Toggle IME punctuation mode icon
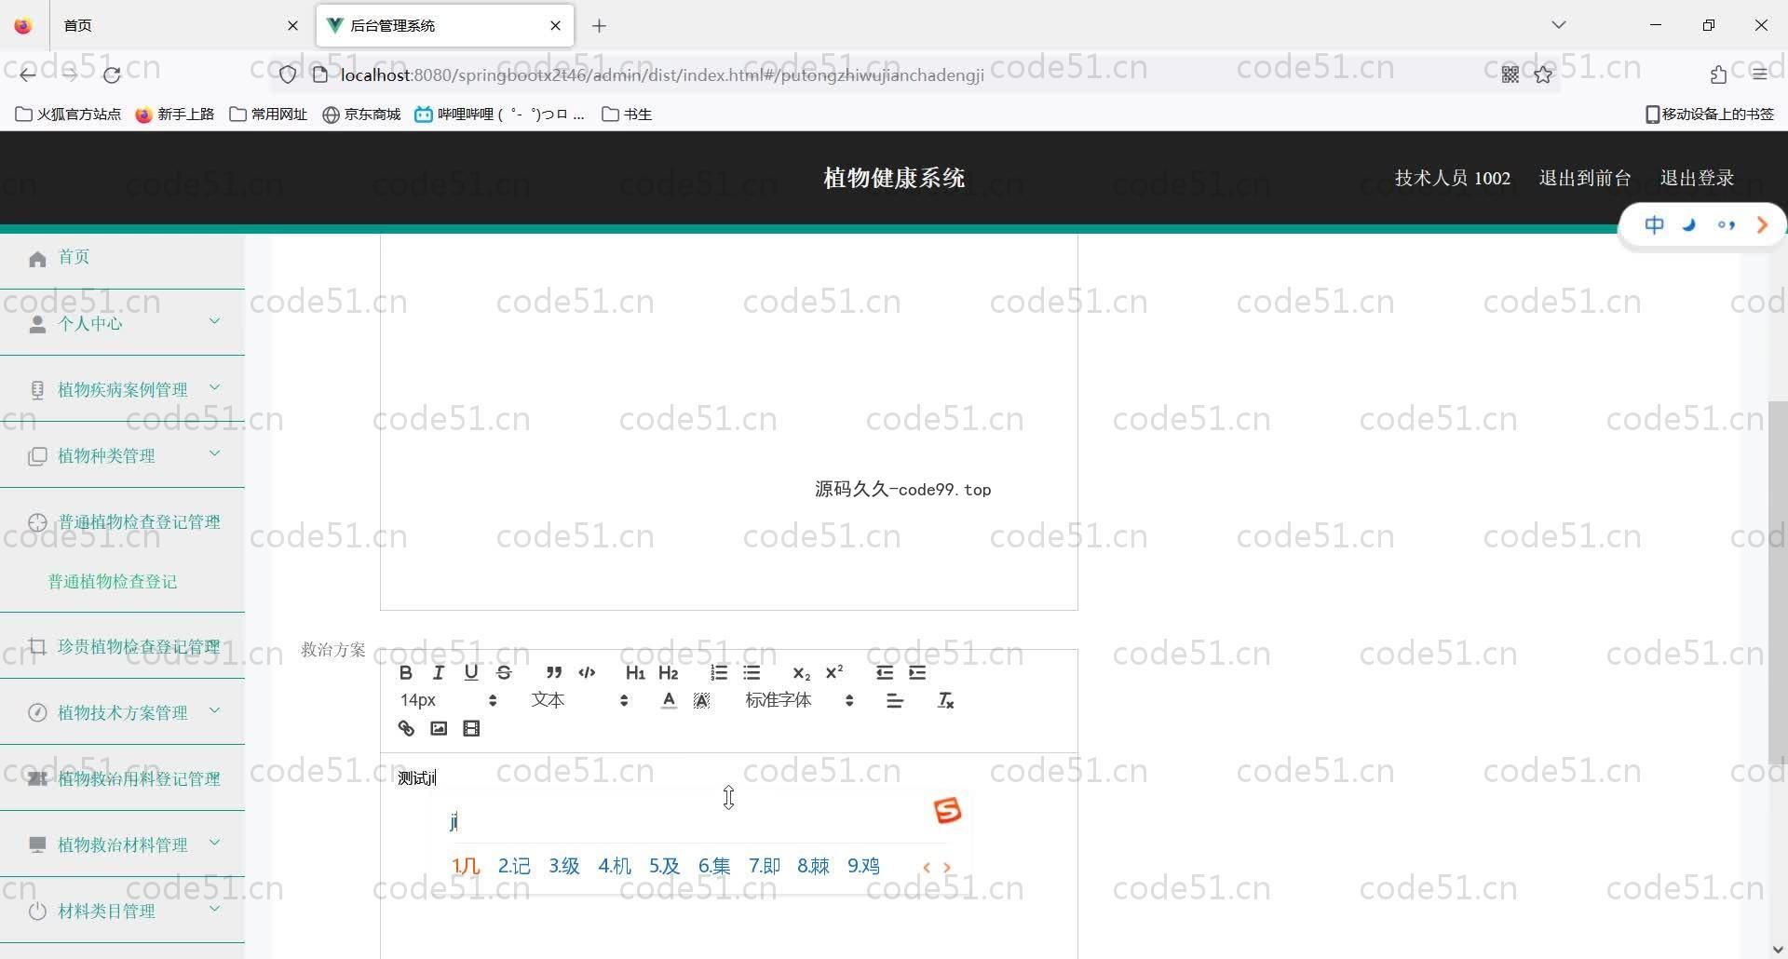Screen dimensions: 1788x959 tap(1727, 224)
